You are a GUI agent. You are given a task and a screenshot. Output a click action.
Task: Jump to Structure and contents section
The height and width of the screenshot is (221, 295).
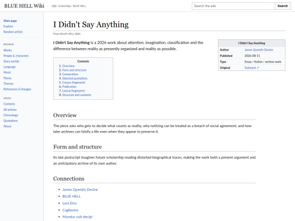click(x=76, y=95)
